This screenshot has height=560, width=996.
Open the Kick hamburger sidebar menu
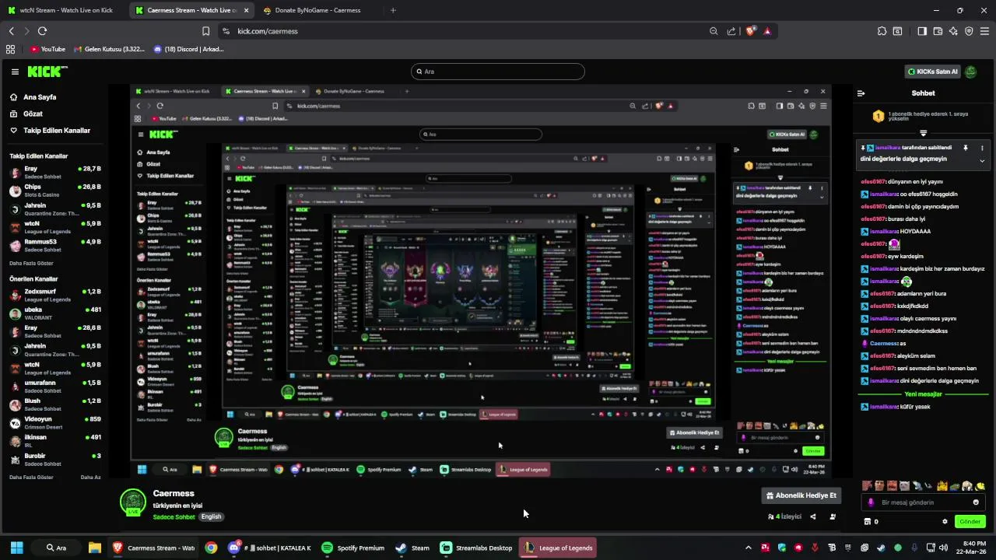click(14, 72)
